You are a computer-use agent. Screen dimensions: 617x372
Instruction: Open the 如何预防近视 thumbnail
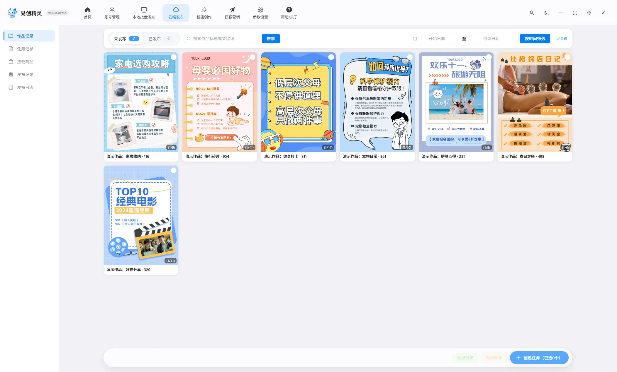click(377, 102)
